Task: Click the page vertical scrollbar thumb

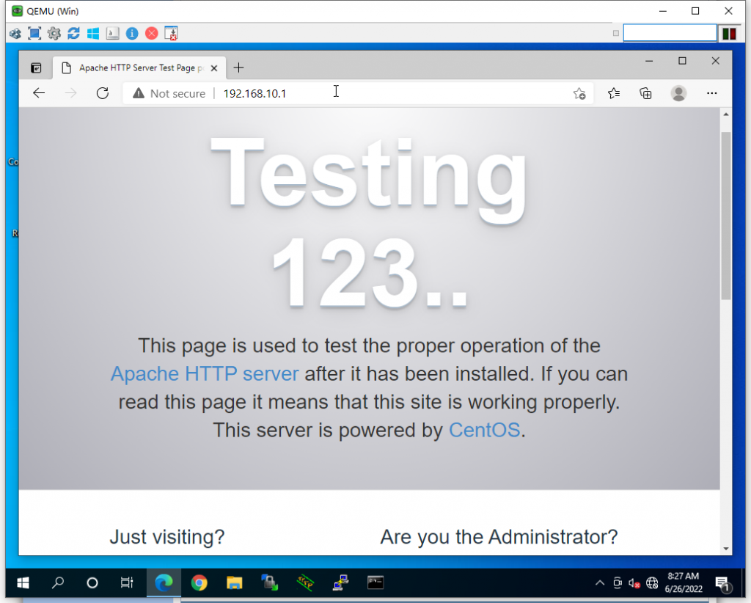Action: point(725,215)
